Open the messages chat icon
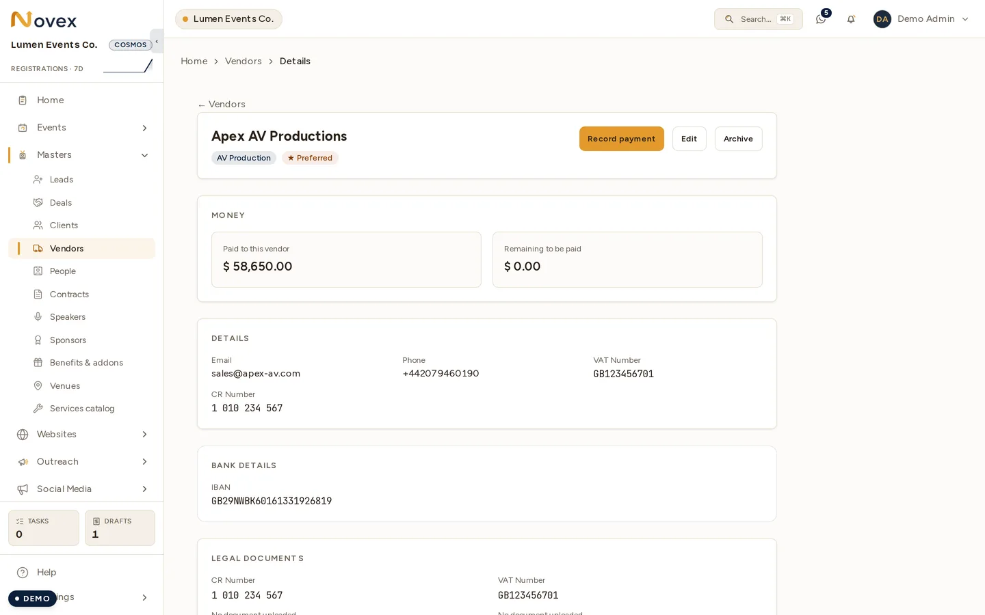The image size is (985, 615). pyautogui.click(x=821, y=19)
